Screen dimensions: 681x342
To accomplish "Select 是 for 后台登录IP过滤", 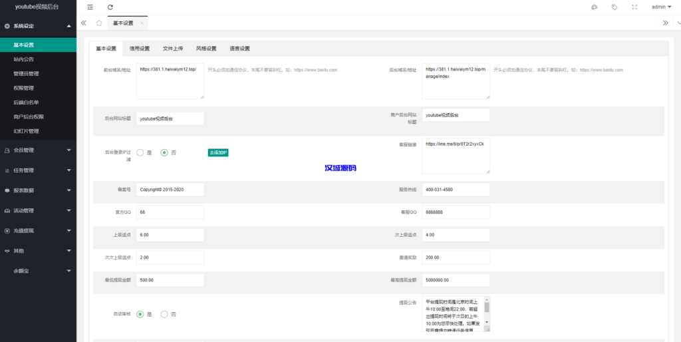I will point(140,152).
